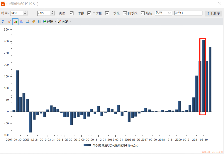Open the 导出 dropdown arrow
The image size is (224, 154).
(56, 22)
